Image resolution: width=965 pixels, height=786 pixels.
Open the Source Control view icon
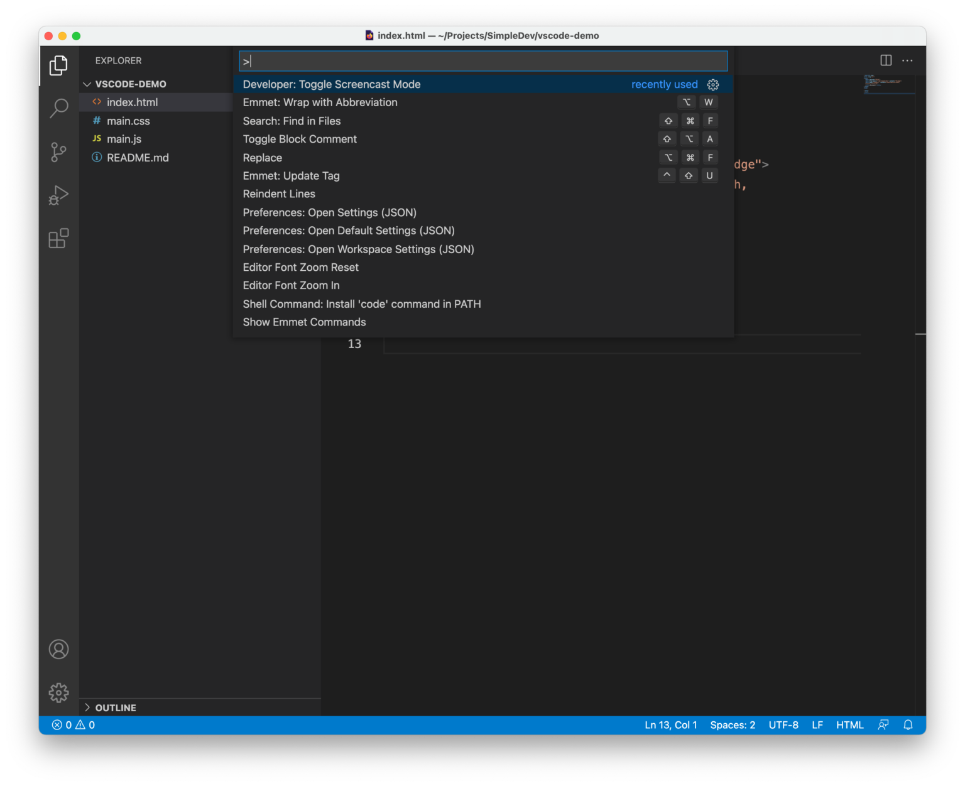[58, 152]
